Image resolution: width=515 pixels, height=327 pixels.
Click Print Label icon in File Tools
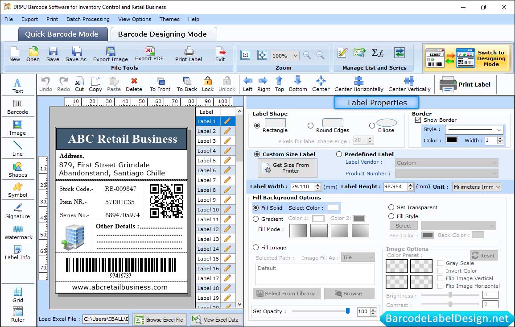[x=189, y=54]
